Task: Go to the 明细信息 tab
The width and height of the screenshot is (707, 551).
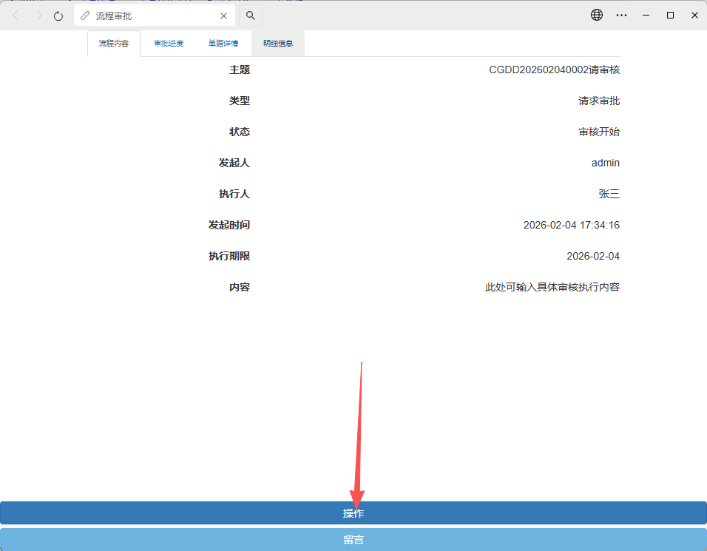Action: coord(278,44)
